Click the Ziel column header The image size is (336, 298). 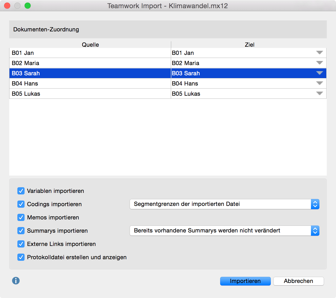(x=249, y=45)
